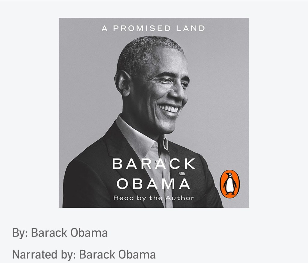Open narrator link Barack Obama after 'Narrated by:'
Screen dimensions: 308x263
pyautogui.click(x=117, y=254)
